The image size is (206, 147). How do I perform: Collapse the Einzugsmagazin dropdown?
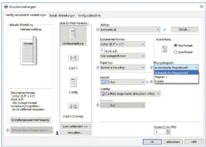[x=176, y=68]
